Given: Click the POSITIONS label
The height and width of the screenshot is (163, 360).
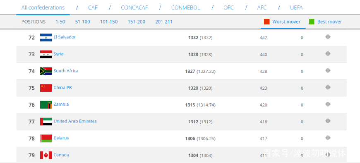Looking at the screenshot, I should (x=34, y=22).
